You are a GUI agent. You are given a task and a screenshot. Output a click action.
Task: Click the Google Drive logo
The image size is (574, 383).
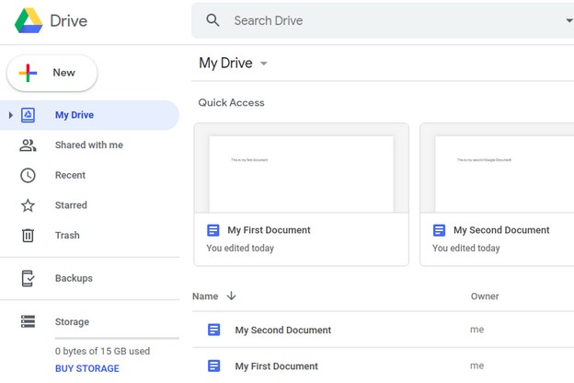[29, 20]
